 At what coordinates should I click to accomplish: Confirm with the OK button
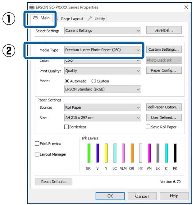pyautogui.click(x=110, y=196)
